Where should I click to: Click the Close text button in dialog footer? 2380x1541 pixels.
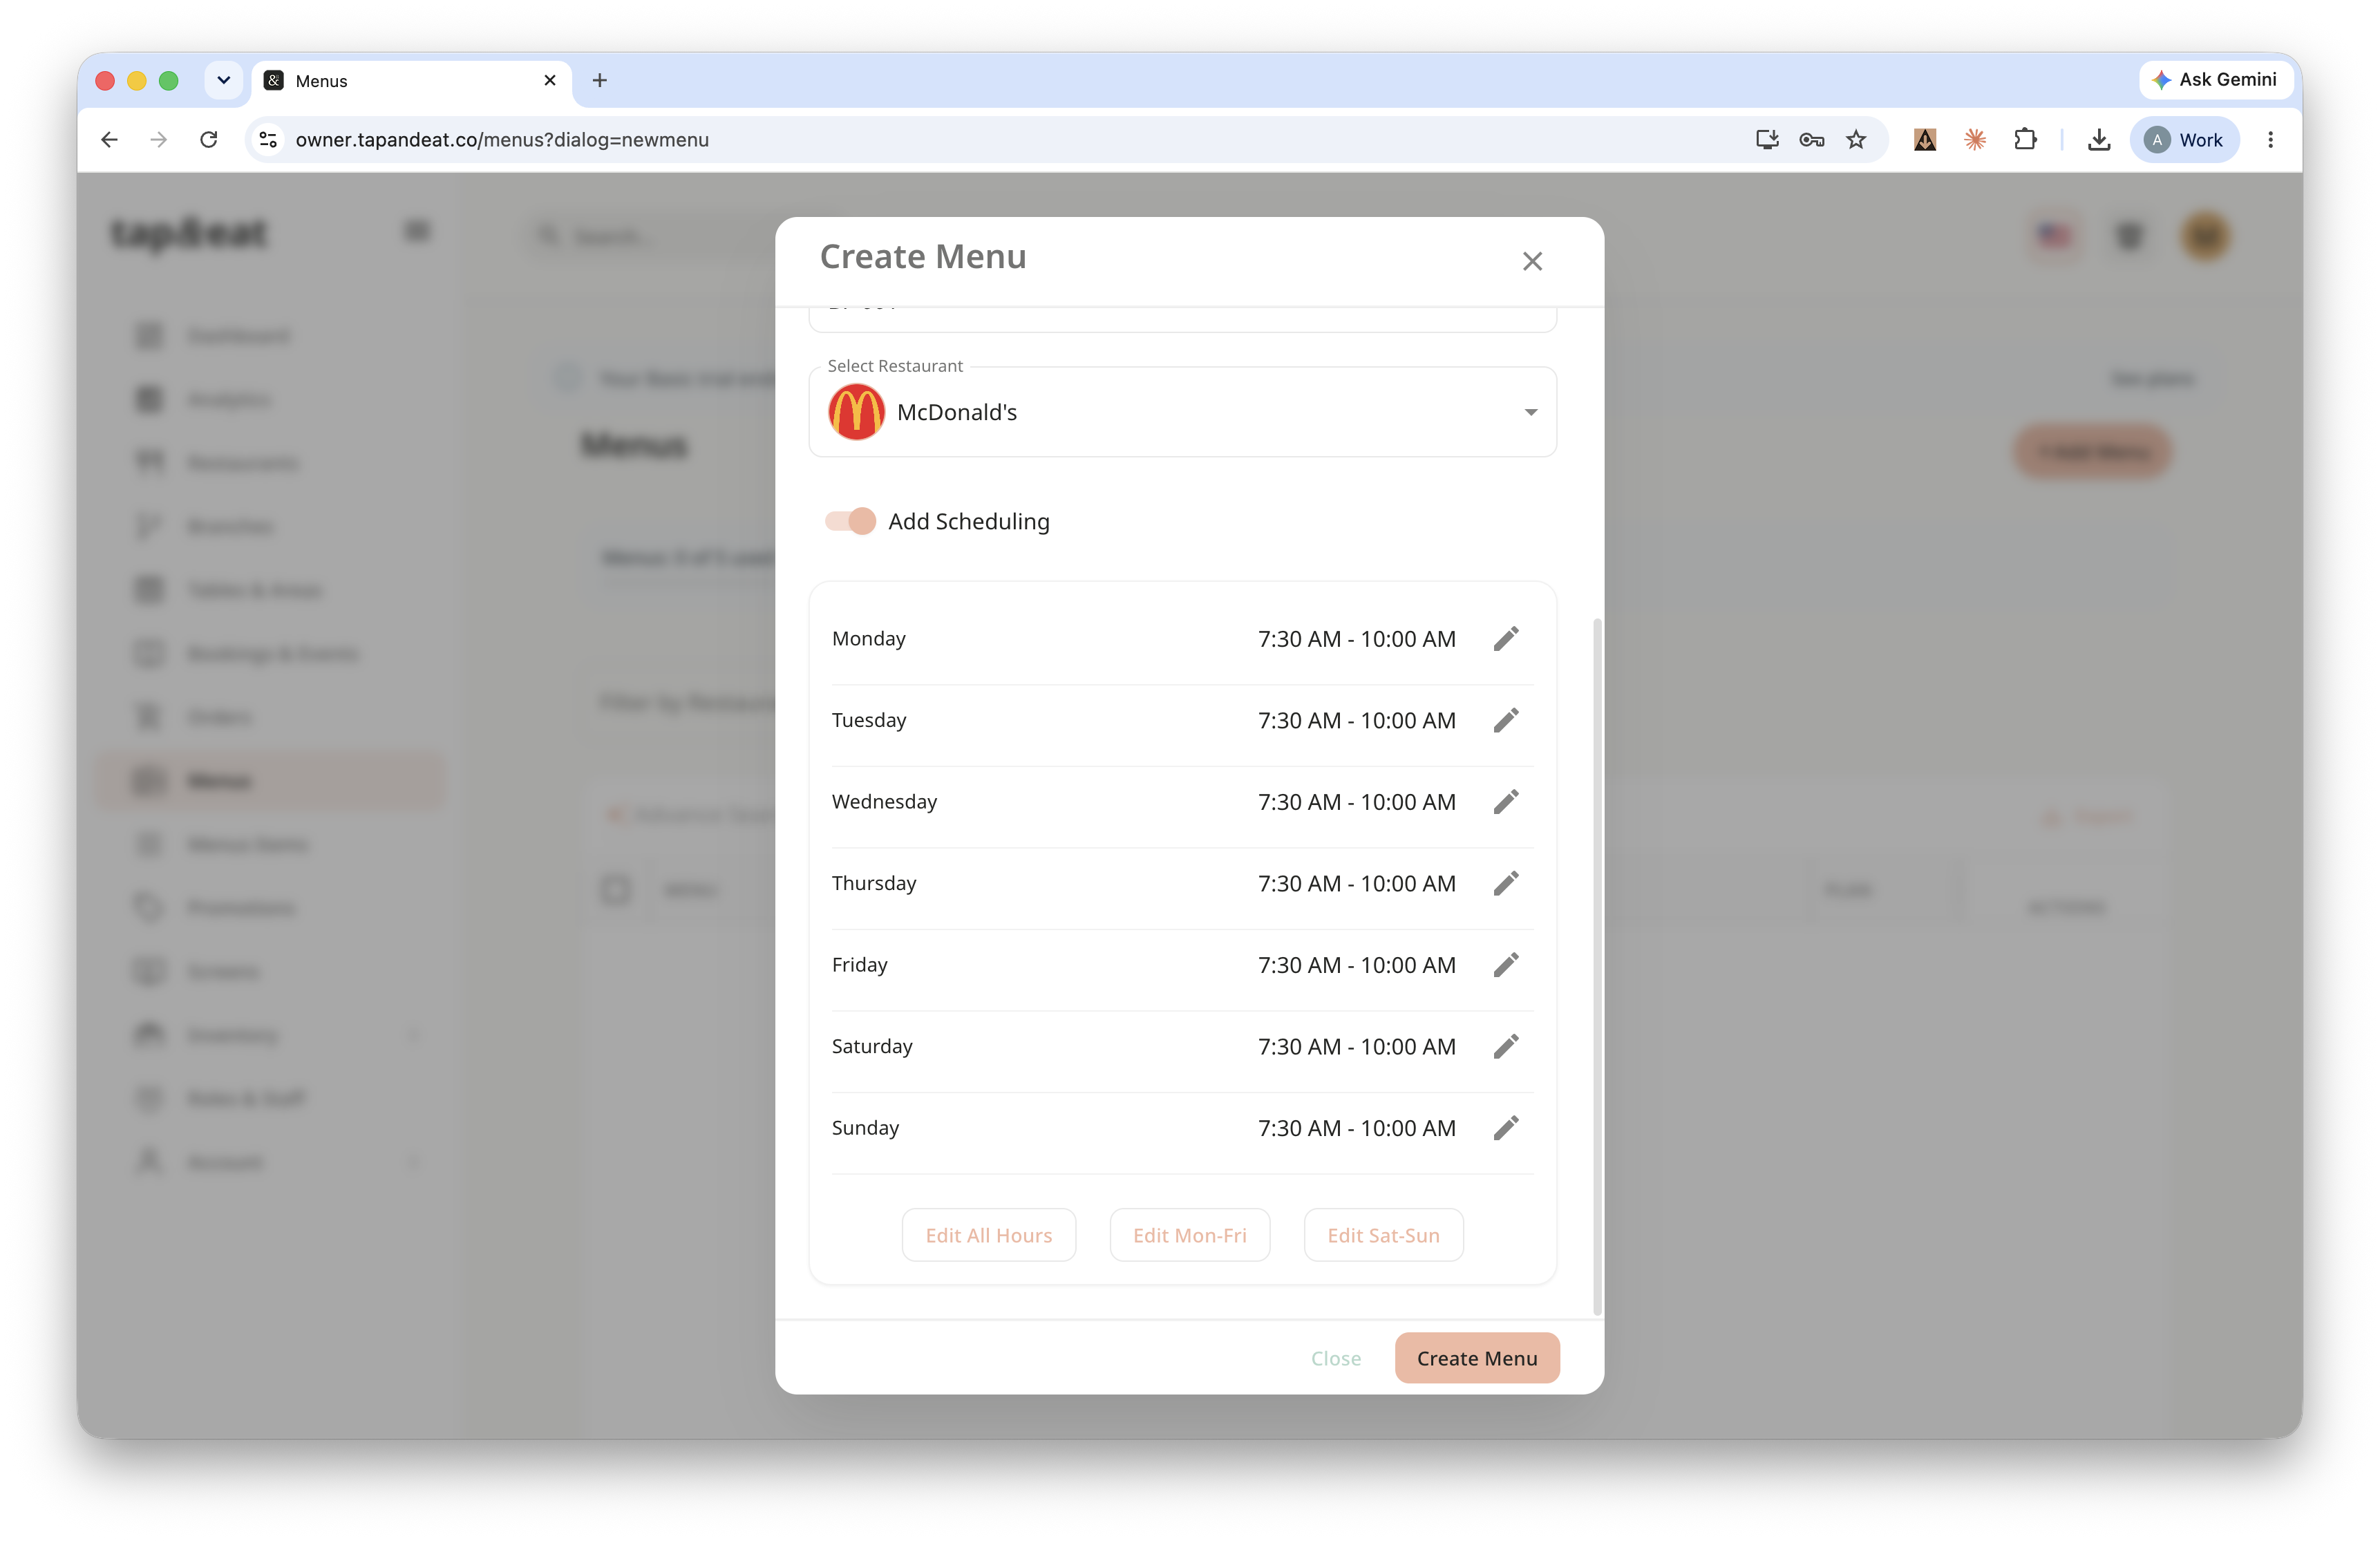1336,1358
